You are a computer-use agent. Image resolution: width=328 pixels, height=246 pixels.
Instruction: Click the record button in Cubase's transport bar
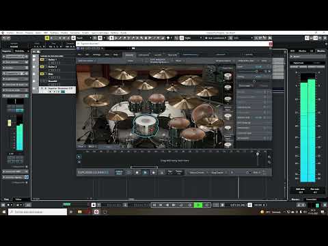click(x=207, y=205)
